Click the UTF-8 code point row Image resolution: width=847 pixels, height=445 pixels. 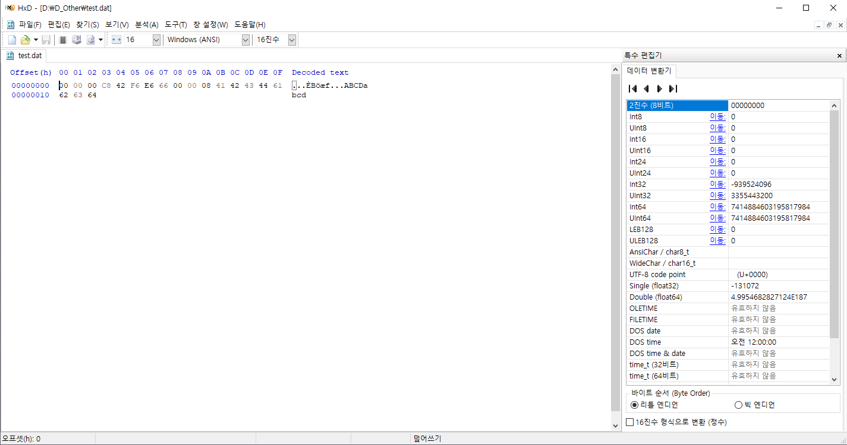pyautogui.click(x=728, y=275)
